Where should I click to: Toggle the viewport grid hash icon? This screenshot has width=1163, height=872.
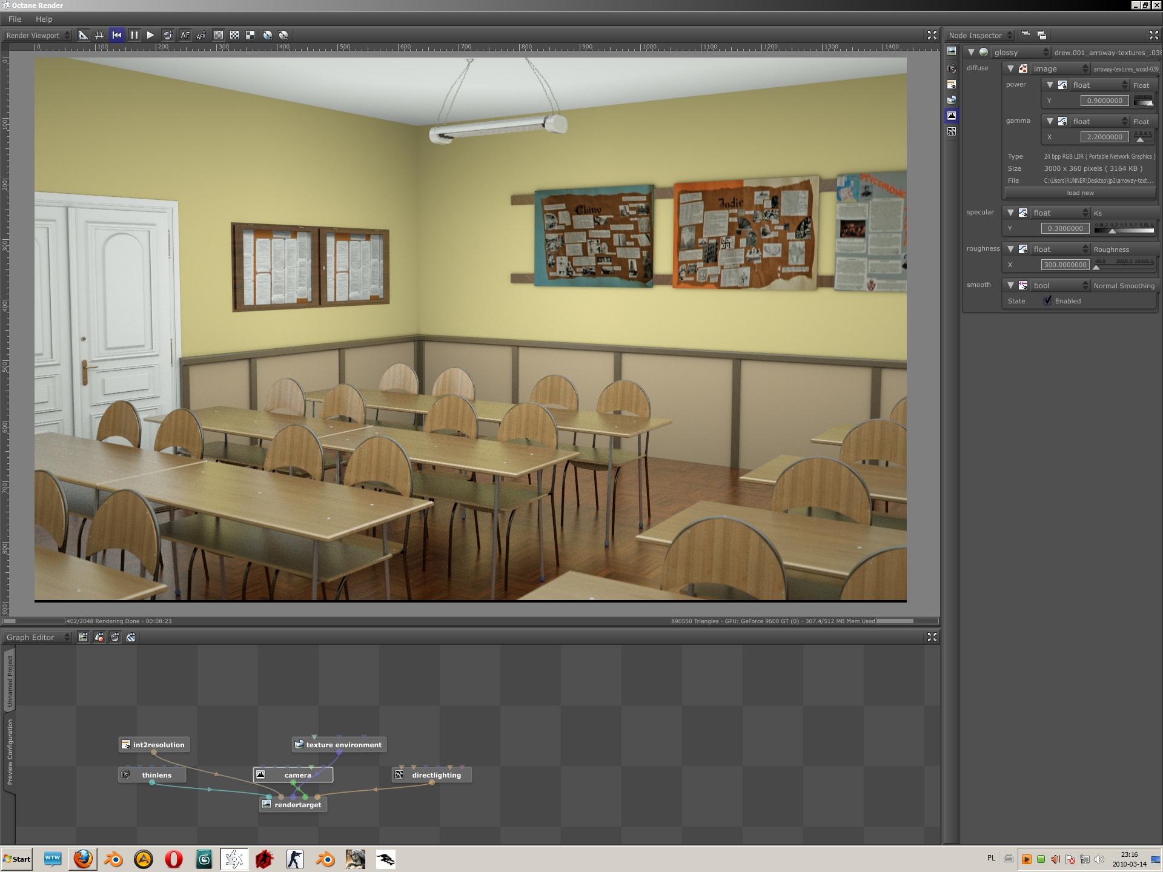tap(99, 35)
